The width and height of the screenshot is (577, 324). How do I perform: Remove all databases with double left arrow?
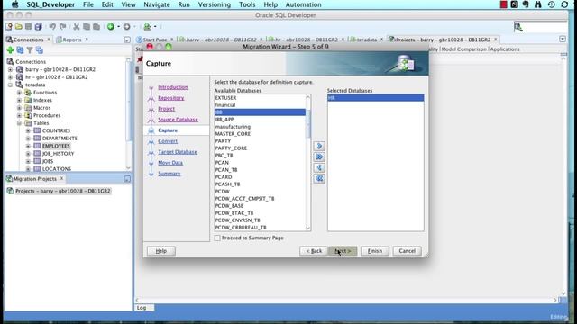[319, 178]
